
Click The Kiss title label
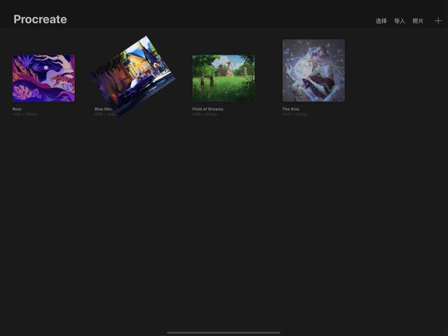(x=291, y=109)
